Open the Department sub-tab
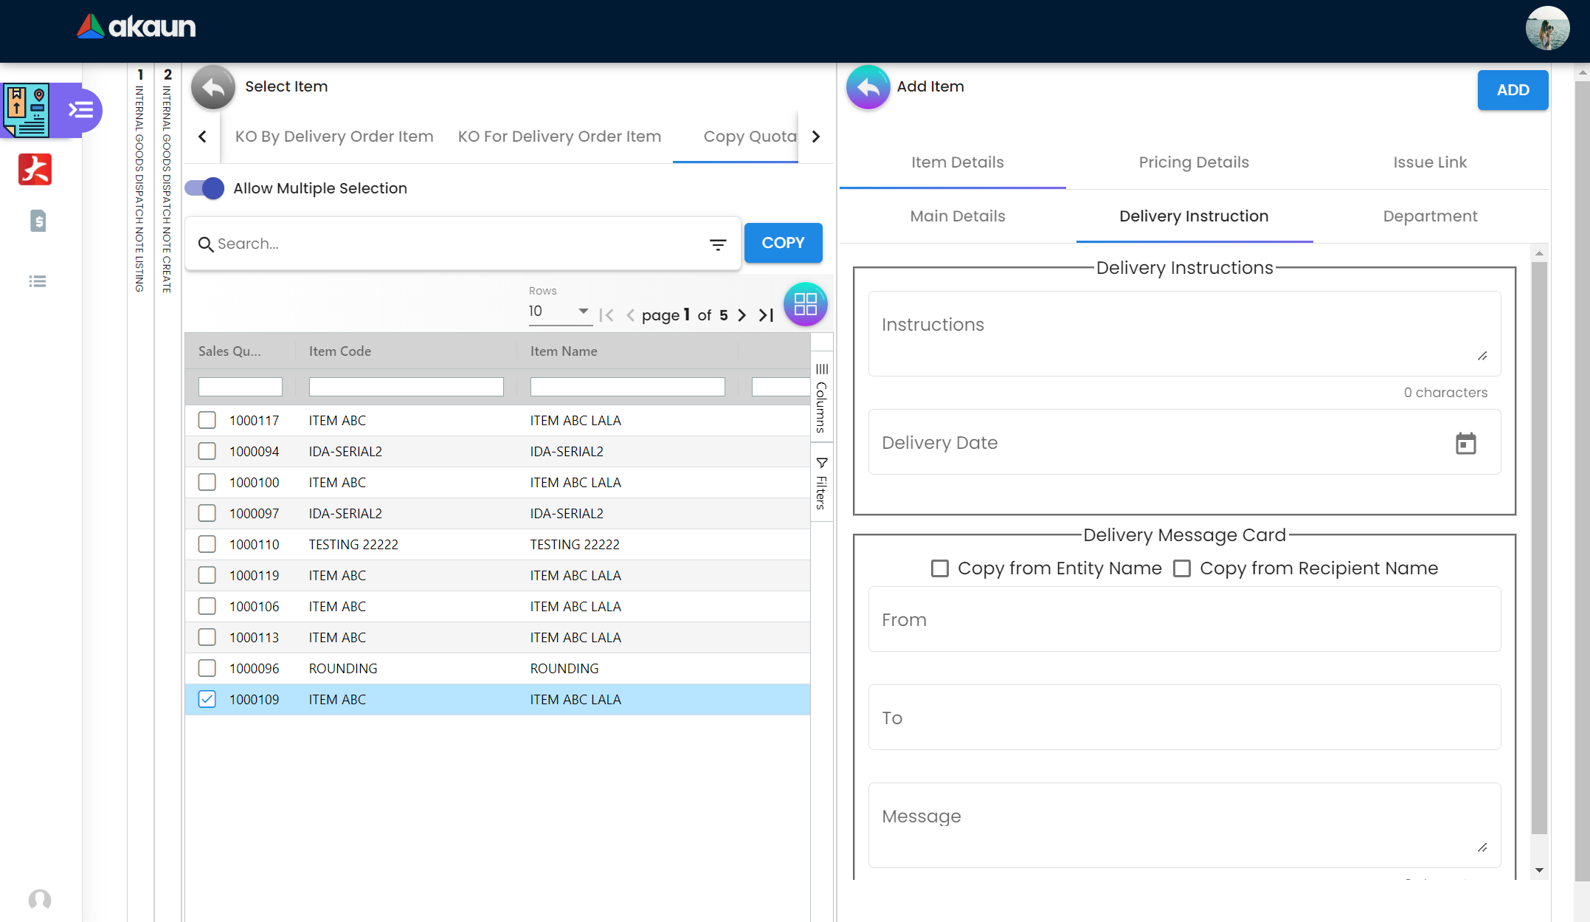The height and width of the screenshot is (922, 1590). click(x=1429, y=216)
